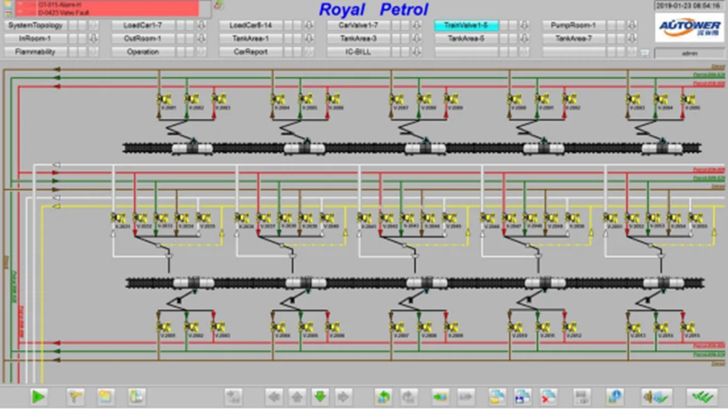Screen dimensions: 728x410
Task: Click the green down arrow navigation icon
Action: pyautogui.click(x=320, y=397)
